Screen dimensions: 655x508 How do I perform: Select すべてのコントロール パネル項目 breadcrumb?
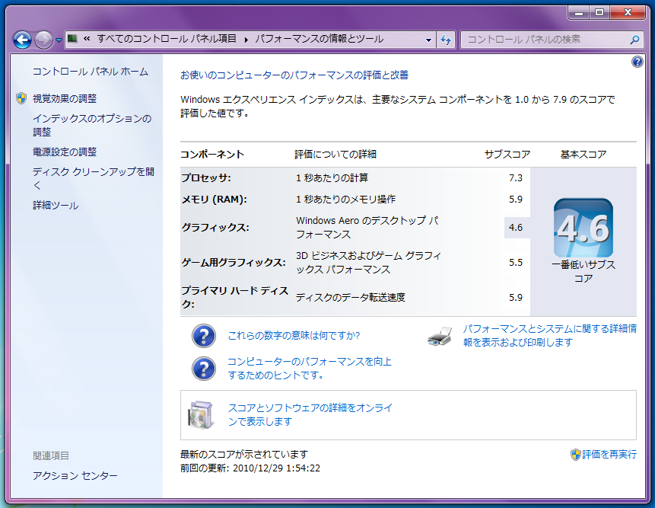[x=167, y=39]
